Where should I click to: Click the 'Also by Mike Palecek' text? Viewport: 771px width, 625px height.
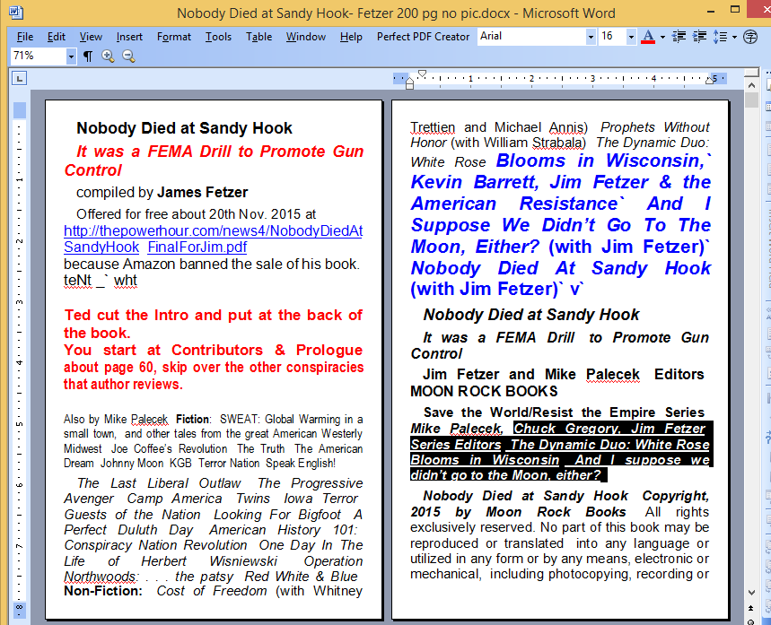pos(116,419)
